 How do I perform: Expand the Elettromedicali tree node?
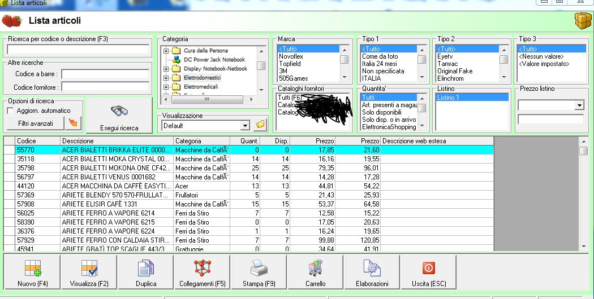pos(166,87)
